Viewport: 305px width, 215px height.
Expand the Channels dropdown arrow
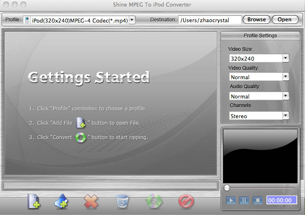click(286, 115)
